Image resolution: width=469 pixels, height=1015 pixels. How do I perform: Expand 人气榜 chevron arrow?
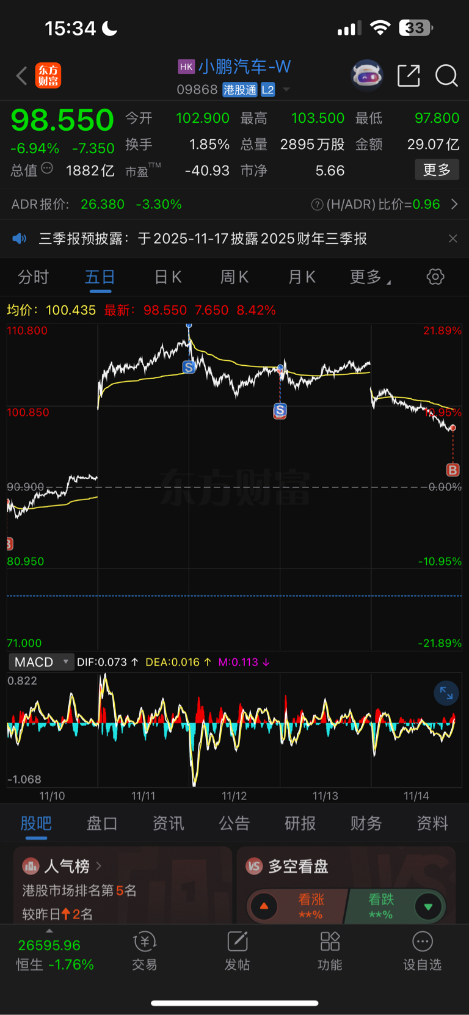coord(99,866)
